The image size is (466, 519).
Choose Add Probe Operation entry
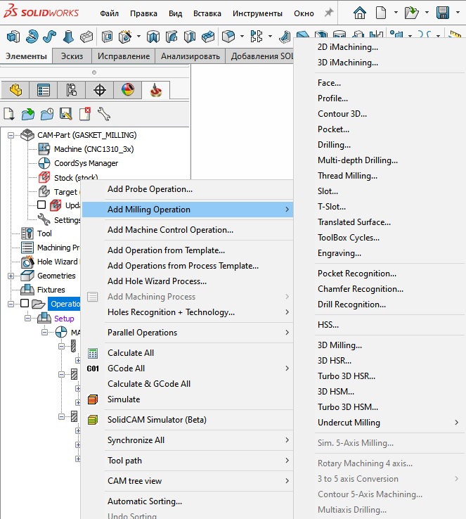pos(188,189)
